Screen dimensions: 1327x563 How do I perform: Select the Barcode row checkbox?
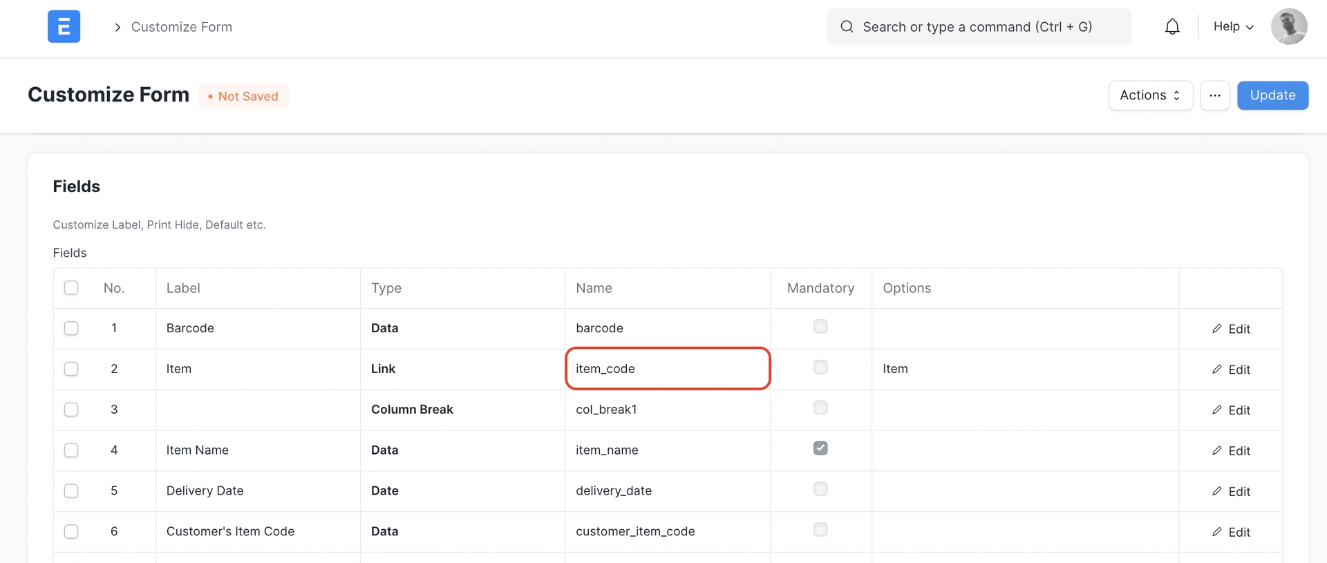tap(71, 328)
